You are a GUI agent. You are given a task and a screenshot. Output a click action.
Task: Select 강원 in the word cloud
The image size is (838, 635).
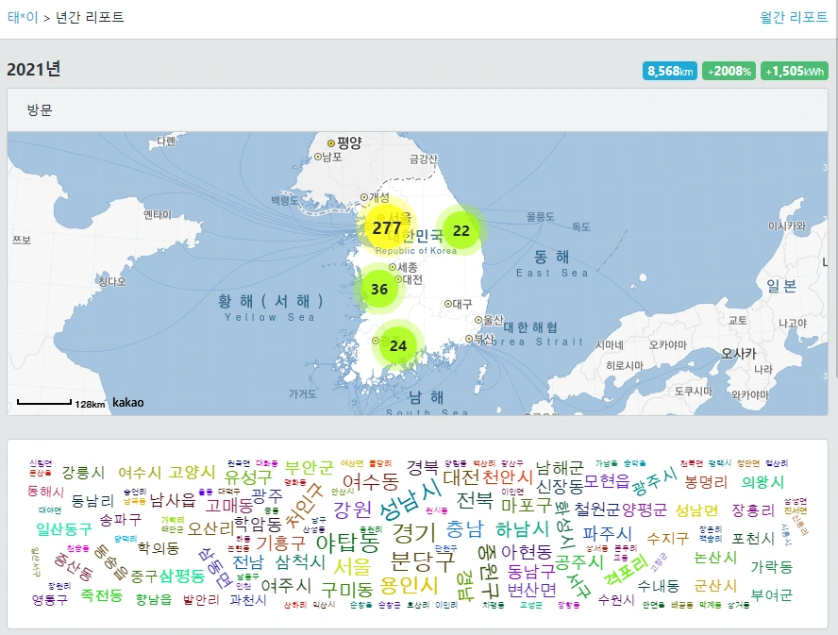pos(352,509)
